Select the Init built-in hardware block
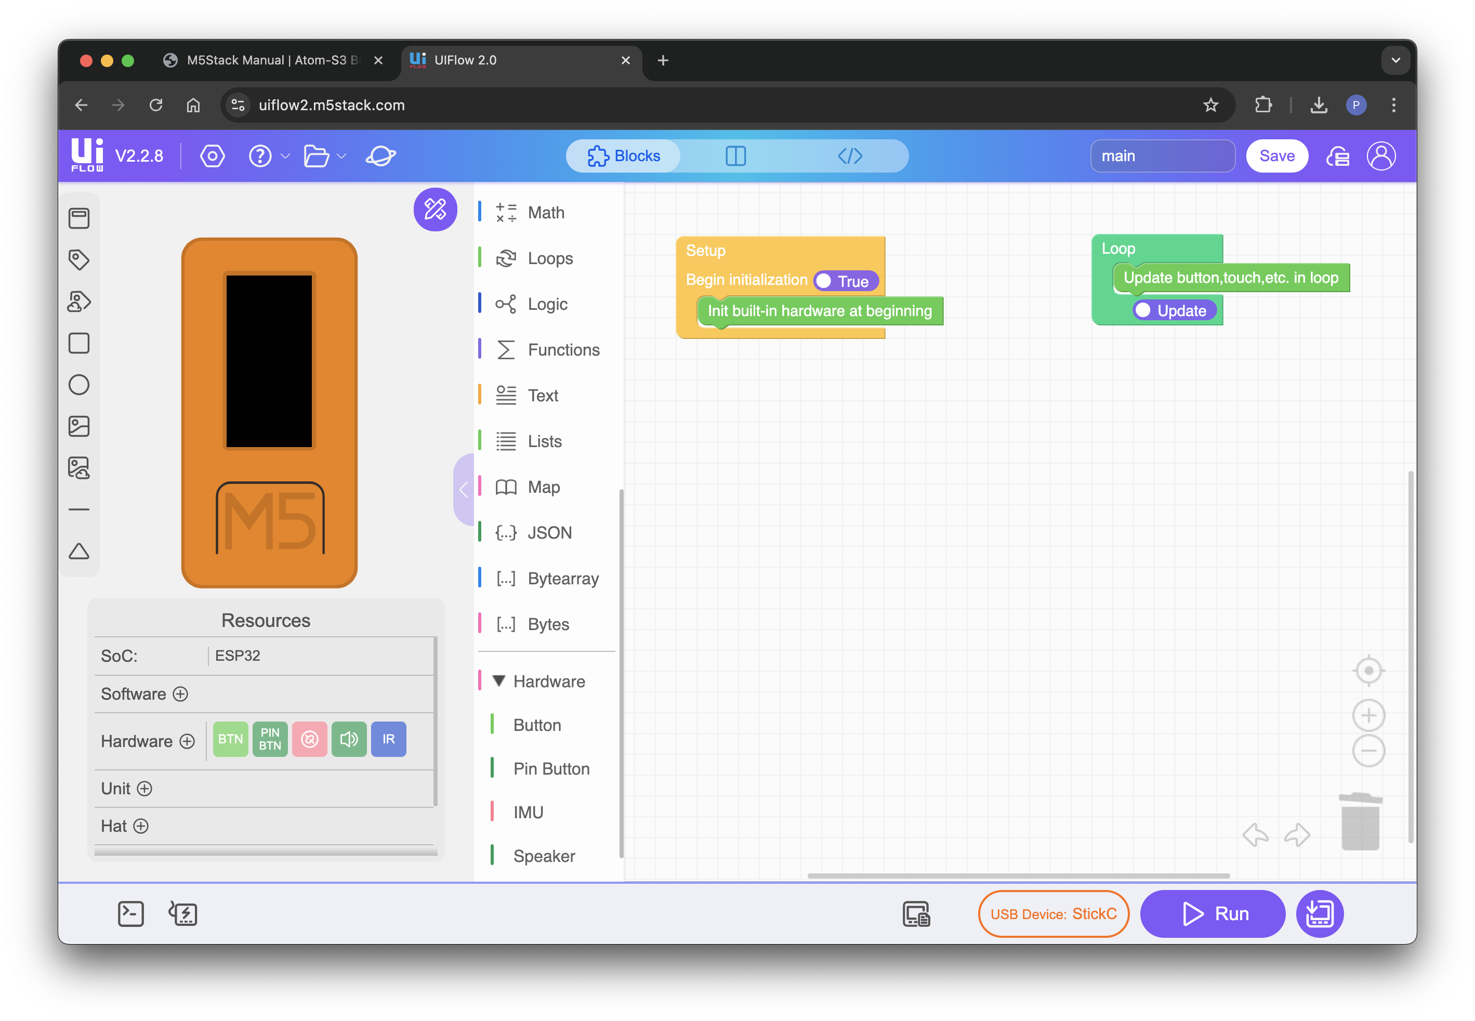The width and height of the screenshot is (1475, 1021). click(x=820, y=311)
